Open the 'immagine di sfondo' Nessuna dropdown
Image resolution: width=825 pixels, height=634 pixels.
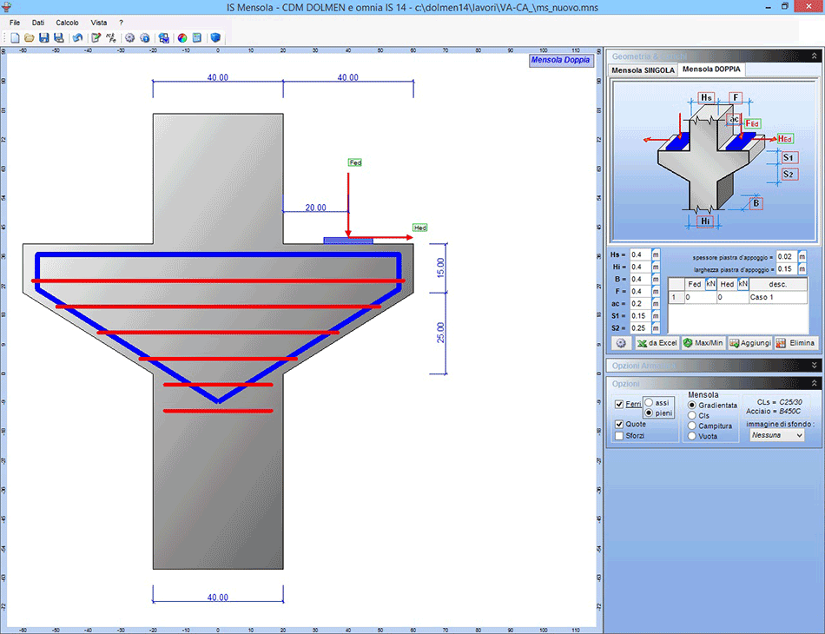tap(776, 435)
